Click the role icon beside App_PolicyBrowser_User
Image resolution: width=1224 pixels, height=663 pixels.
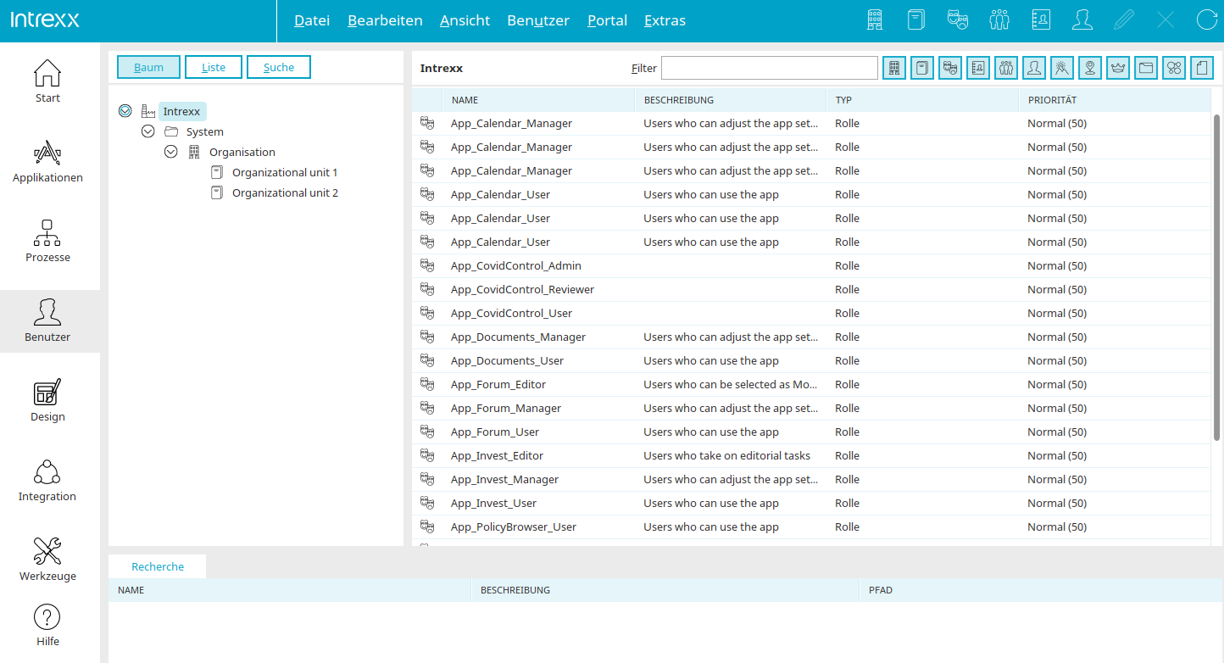click(427, 526)
